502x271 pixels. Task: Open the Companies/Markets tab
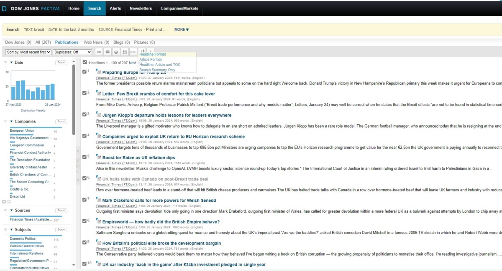[x=179, y=8]
